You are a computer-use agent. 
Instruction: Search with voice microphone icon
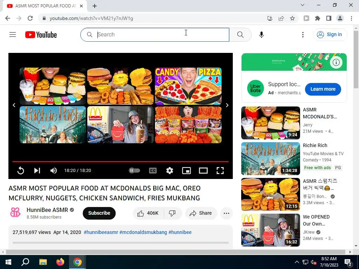[x=262, y=35]
